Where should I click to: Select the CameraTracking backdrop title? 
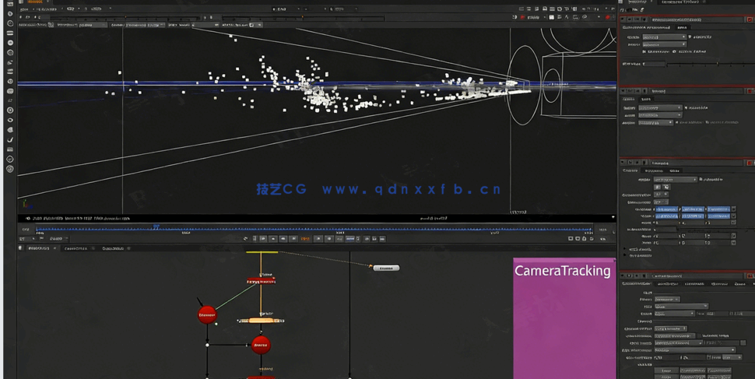[562, 271]
